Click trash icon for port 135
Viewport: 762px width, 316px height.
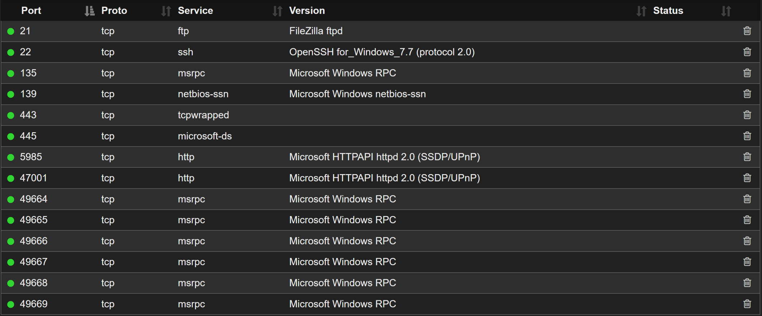[747, 73]
